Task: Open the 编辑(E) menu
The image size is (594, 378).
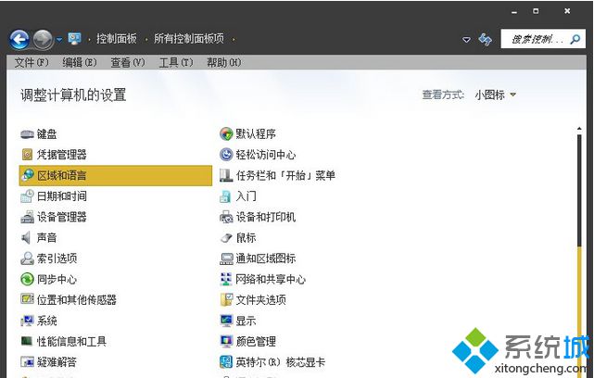Action: (x=80, y=62)
